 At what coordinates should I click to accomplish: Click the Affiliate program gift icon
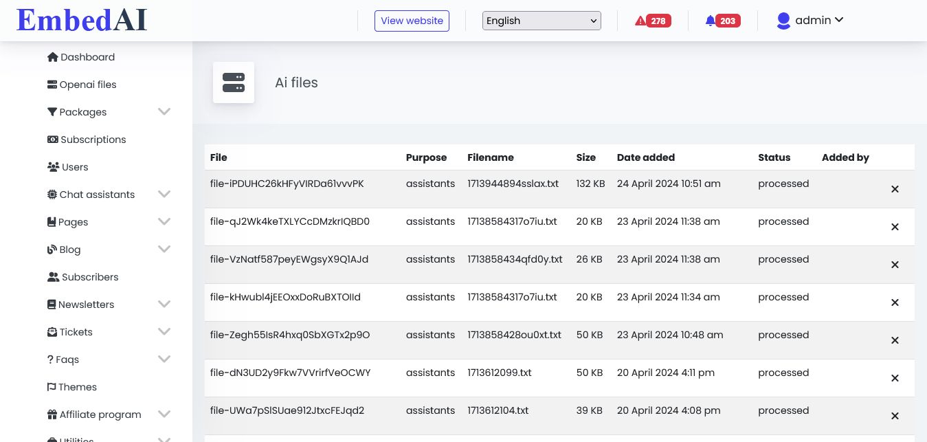[52, 415]
